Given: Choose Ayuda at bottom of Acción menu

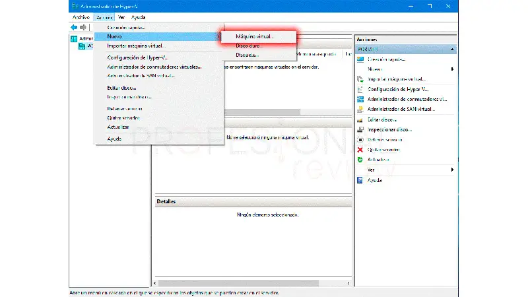Looking at the screenshot, I should click(x=159, y=139).
